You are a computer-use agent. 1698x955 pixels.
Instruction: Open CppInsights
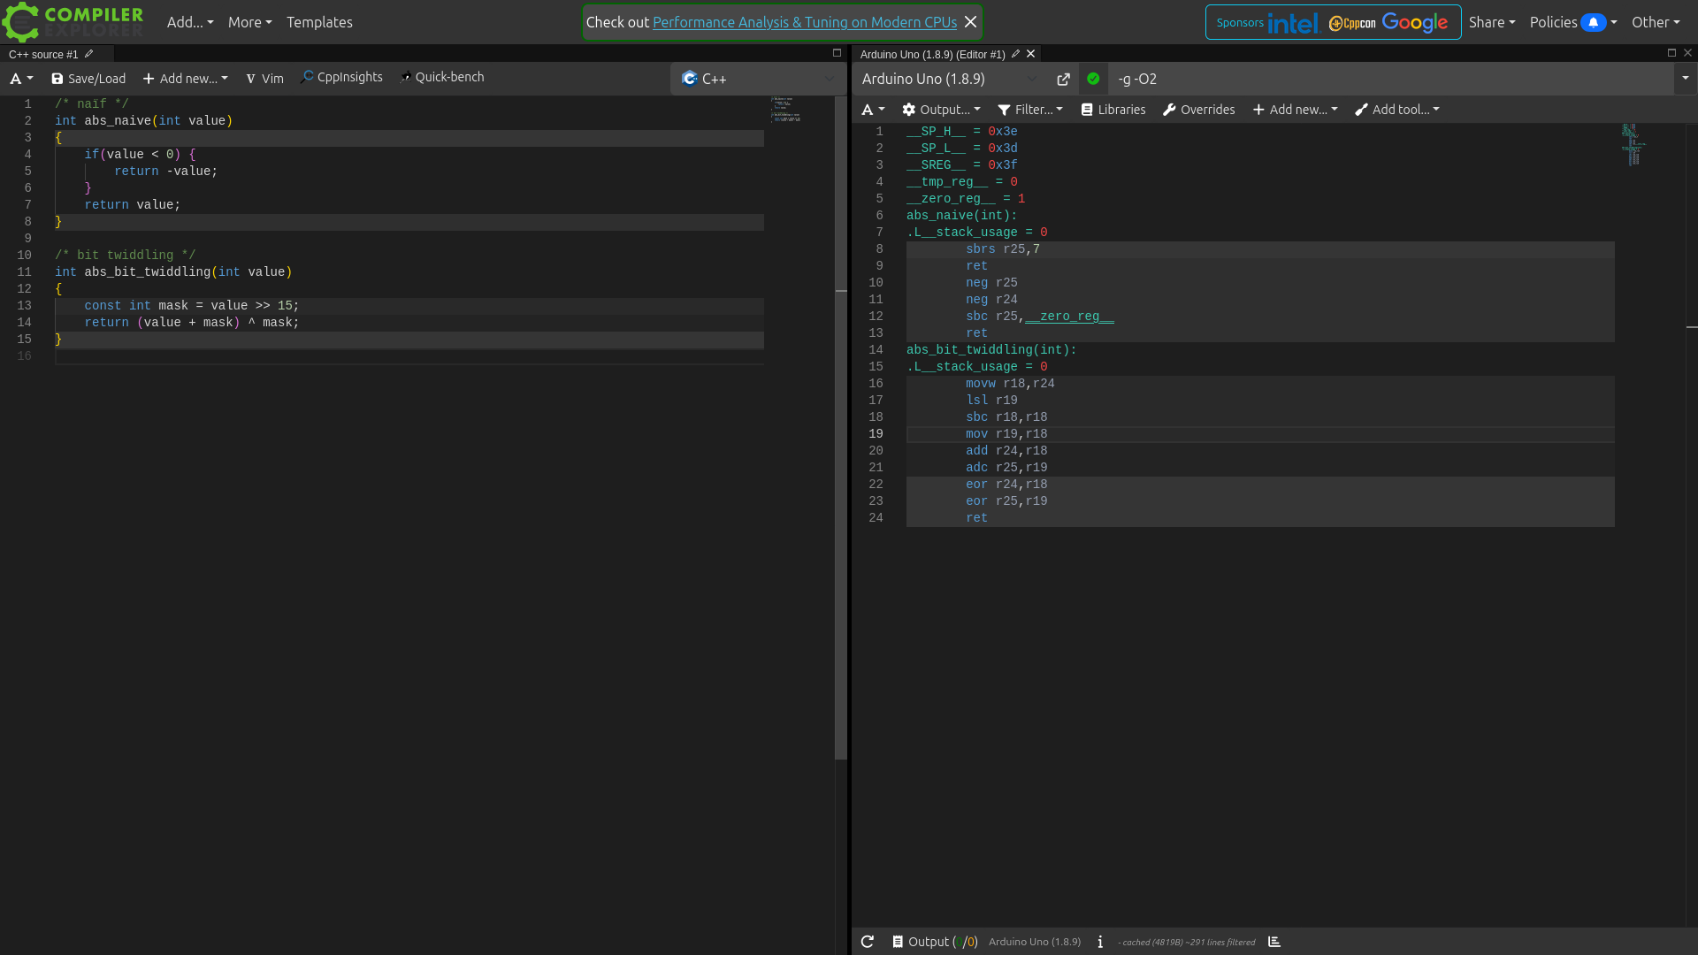coord(341,77)
